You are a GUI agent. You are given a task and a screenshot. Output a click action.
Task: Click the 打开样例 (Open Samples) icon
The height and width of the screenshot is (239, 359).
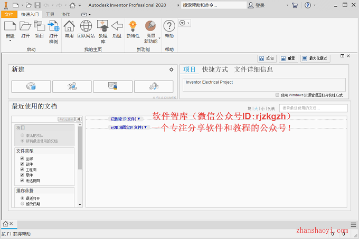pos(53,26)
